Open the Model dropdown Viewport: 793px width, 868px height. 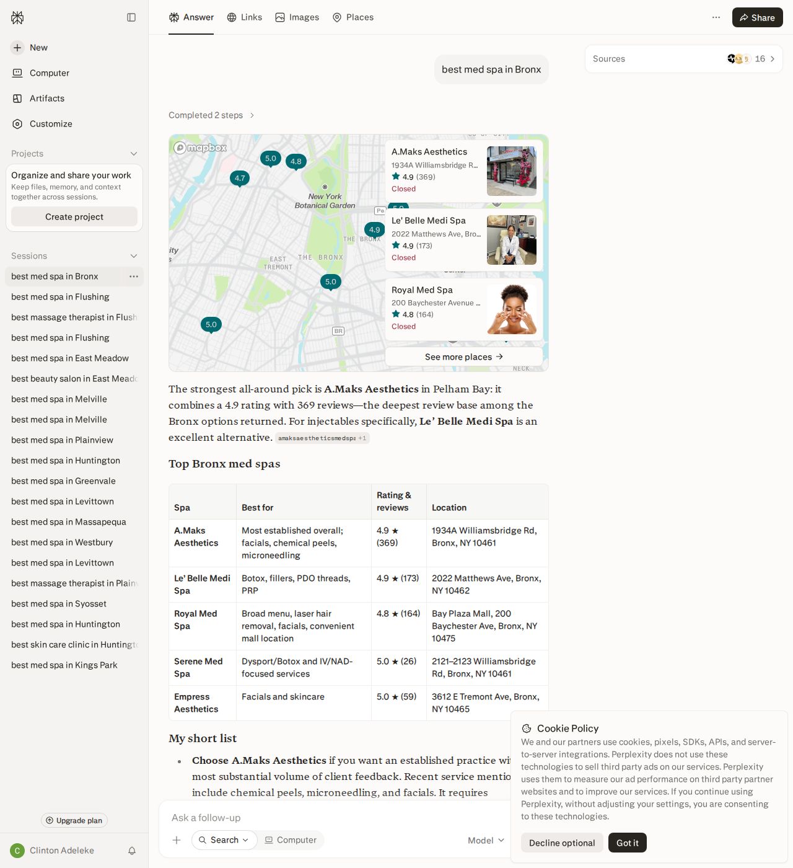click(486, 840)
